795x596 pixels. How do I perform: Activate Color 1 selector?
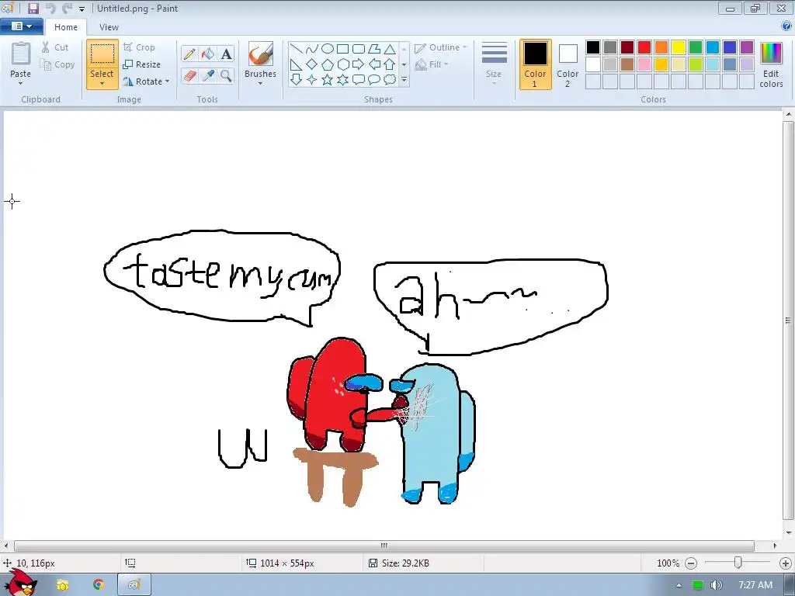[535, 64]
